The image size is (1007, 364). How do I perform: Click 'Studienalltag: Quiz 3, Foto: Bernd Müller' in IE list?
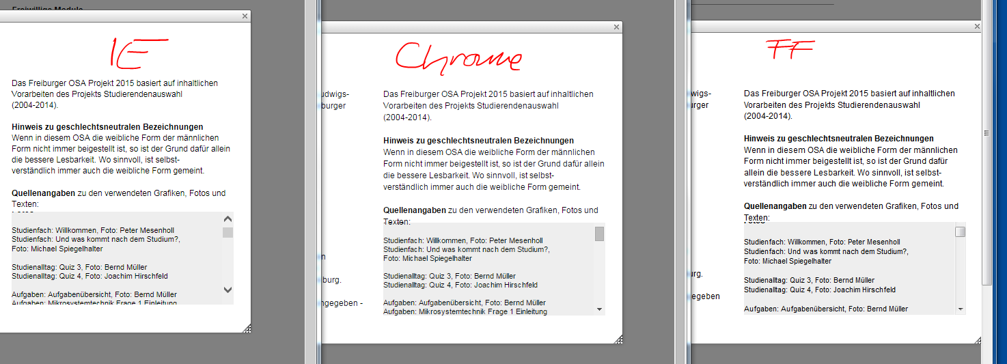(79, 267)
